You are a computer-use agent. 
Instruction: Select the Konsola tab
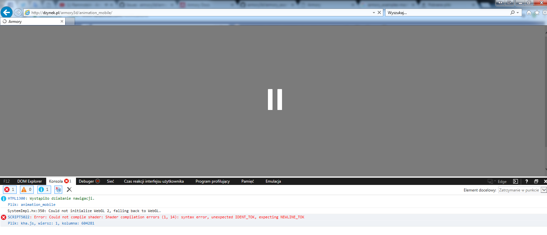pos(60,181)
